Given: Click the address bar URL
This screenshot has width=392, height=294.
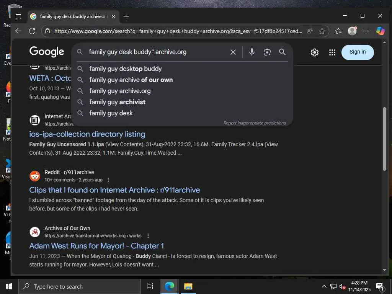Looking at the screenshot, I should pos(178,31).
